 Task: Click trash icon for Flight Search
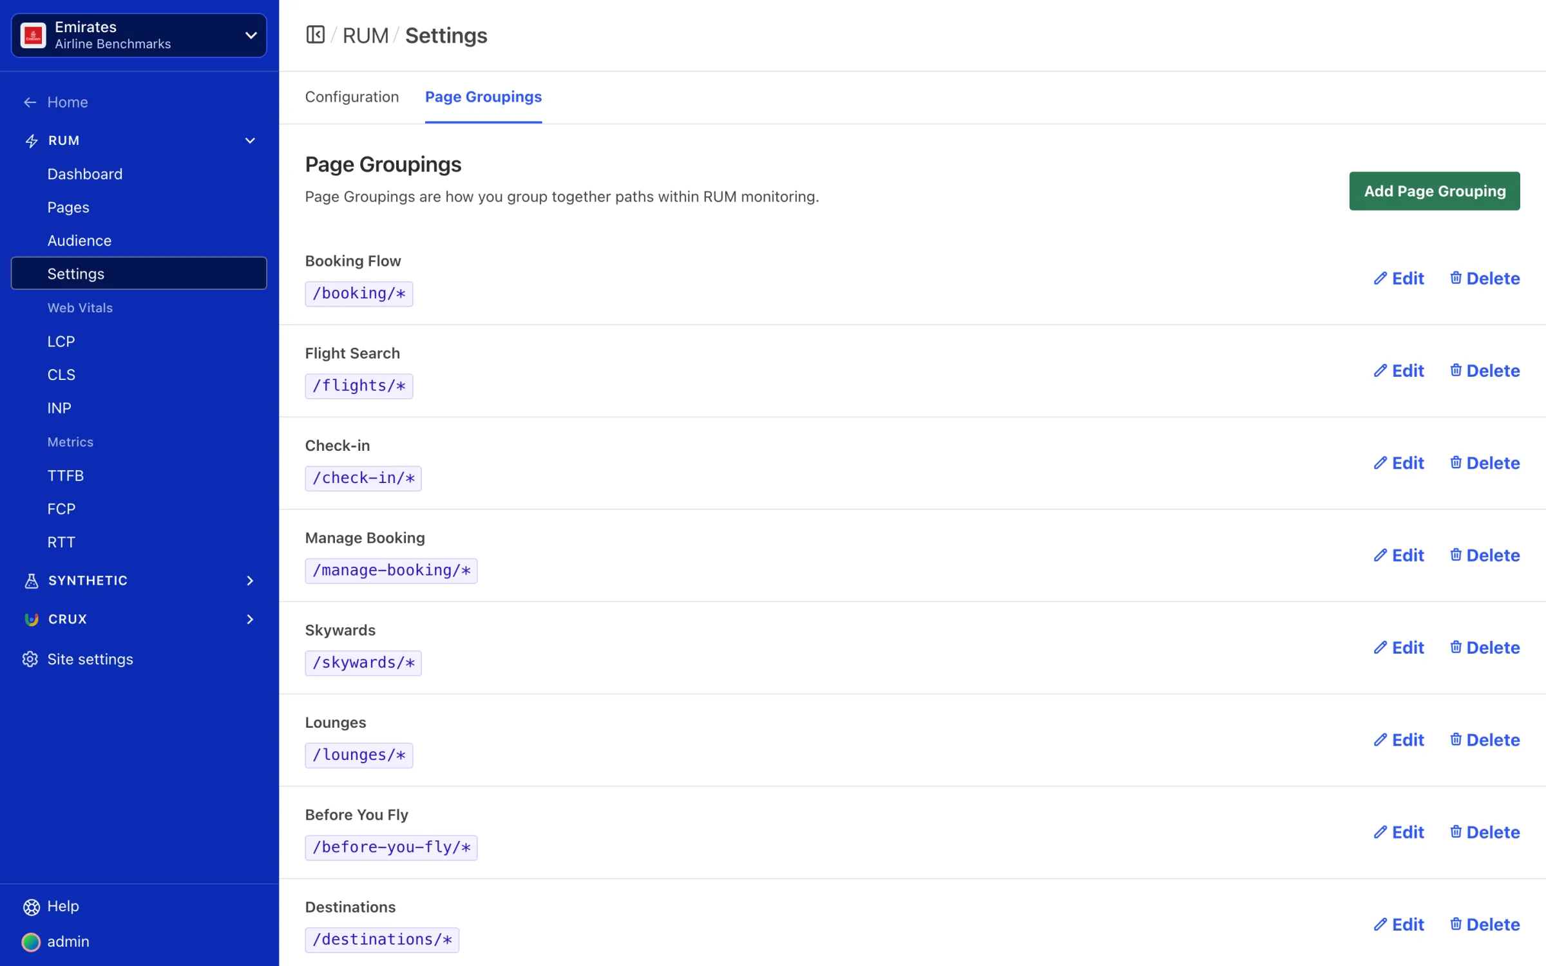pos(1456,370)
